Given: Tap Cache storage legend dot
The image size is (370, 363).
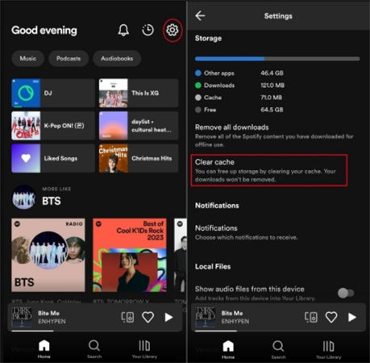Looking at the screenshot, I should pos(198,98).
